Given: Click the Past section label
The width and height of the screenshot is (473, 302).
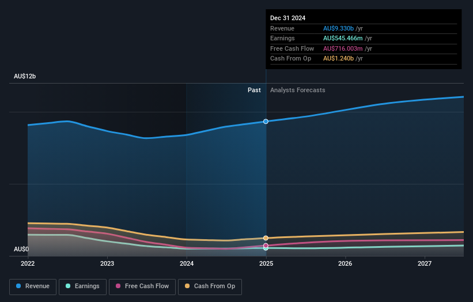Looking at the screenshot, I should point(254,90).
